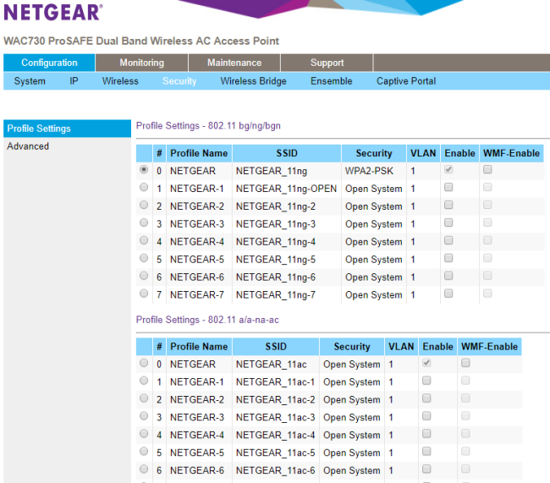The image size is (550, 483).
Task: Click Security header in a/a-na-ac table
Action: pyautogui.click(x=352, y=347)
